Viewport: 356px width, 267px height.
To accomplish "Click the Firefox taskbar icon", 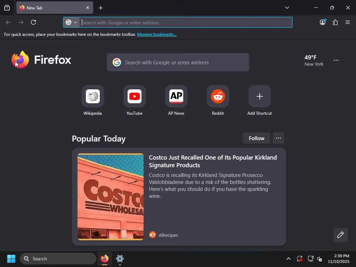I will [x=104, y=259].
